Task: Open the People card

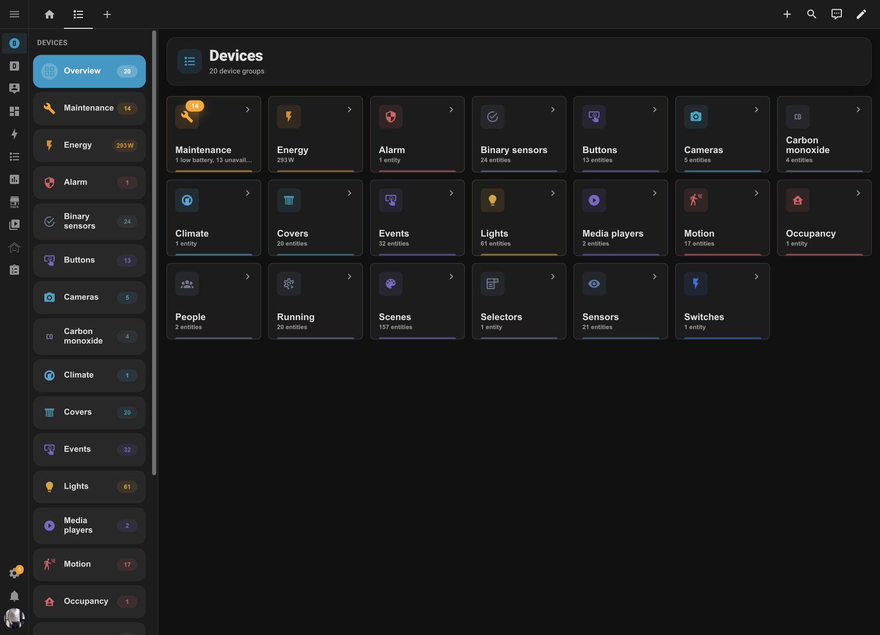Action: [213, 301]
